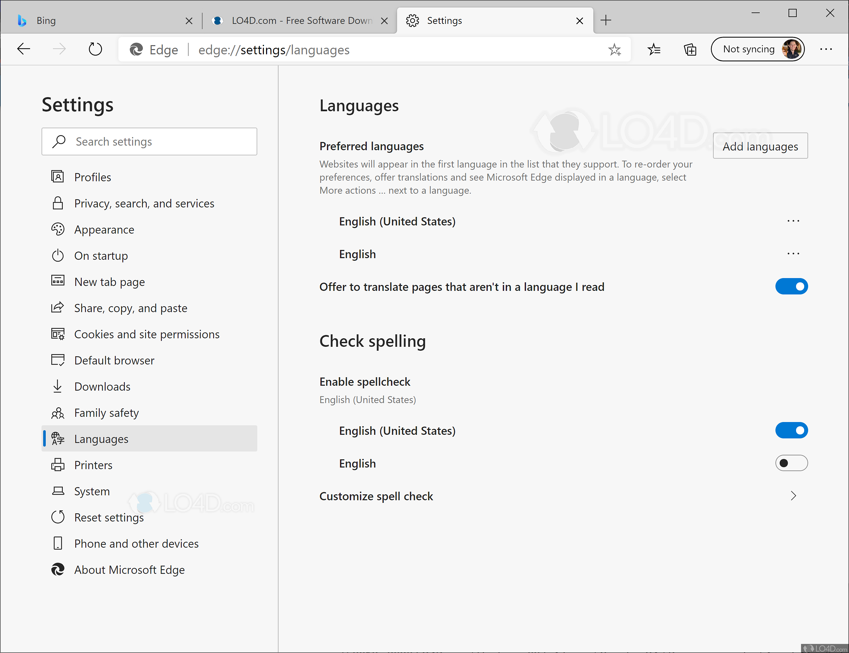This screenshot has height=653, width=849.
Task: Open the Favorites toolbar icon
Action: (654, 49)
